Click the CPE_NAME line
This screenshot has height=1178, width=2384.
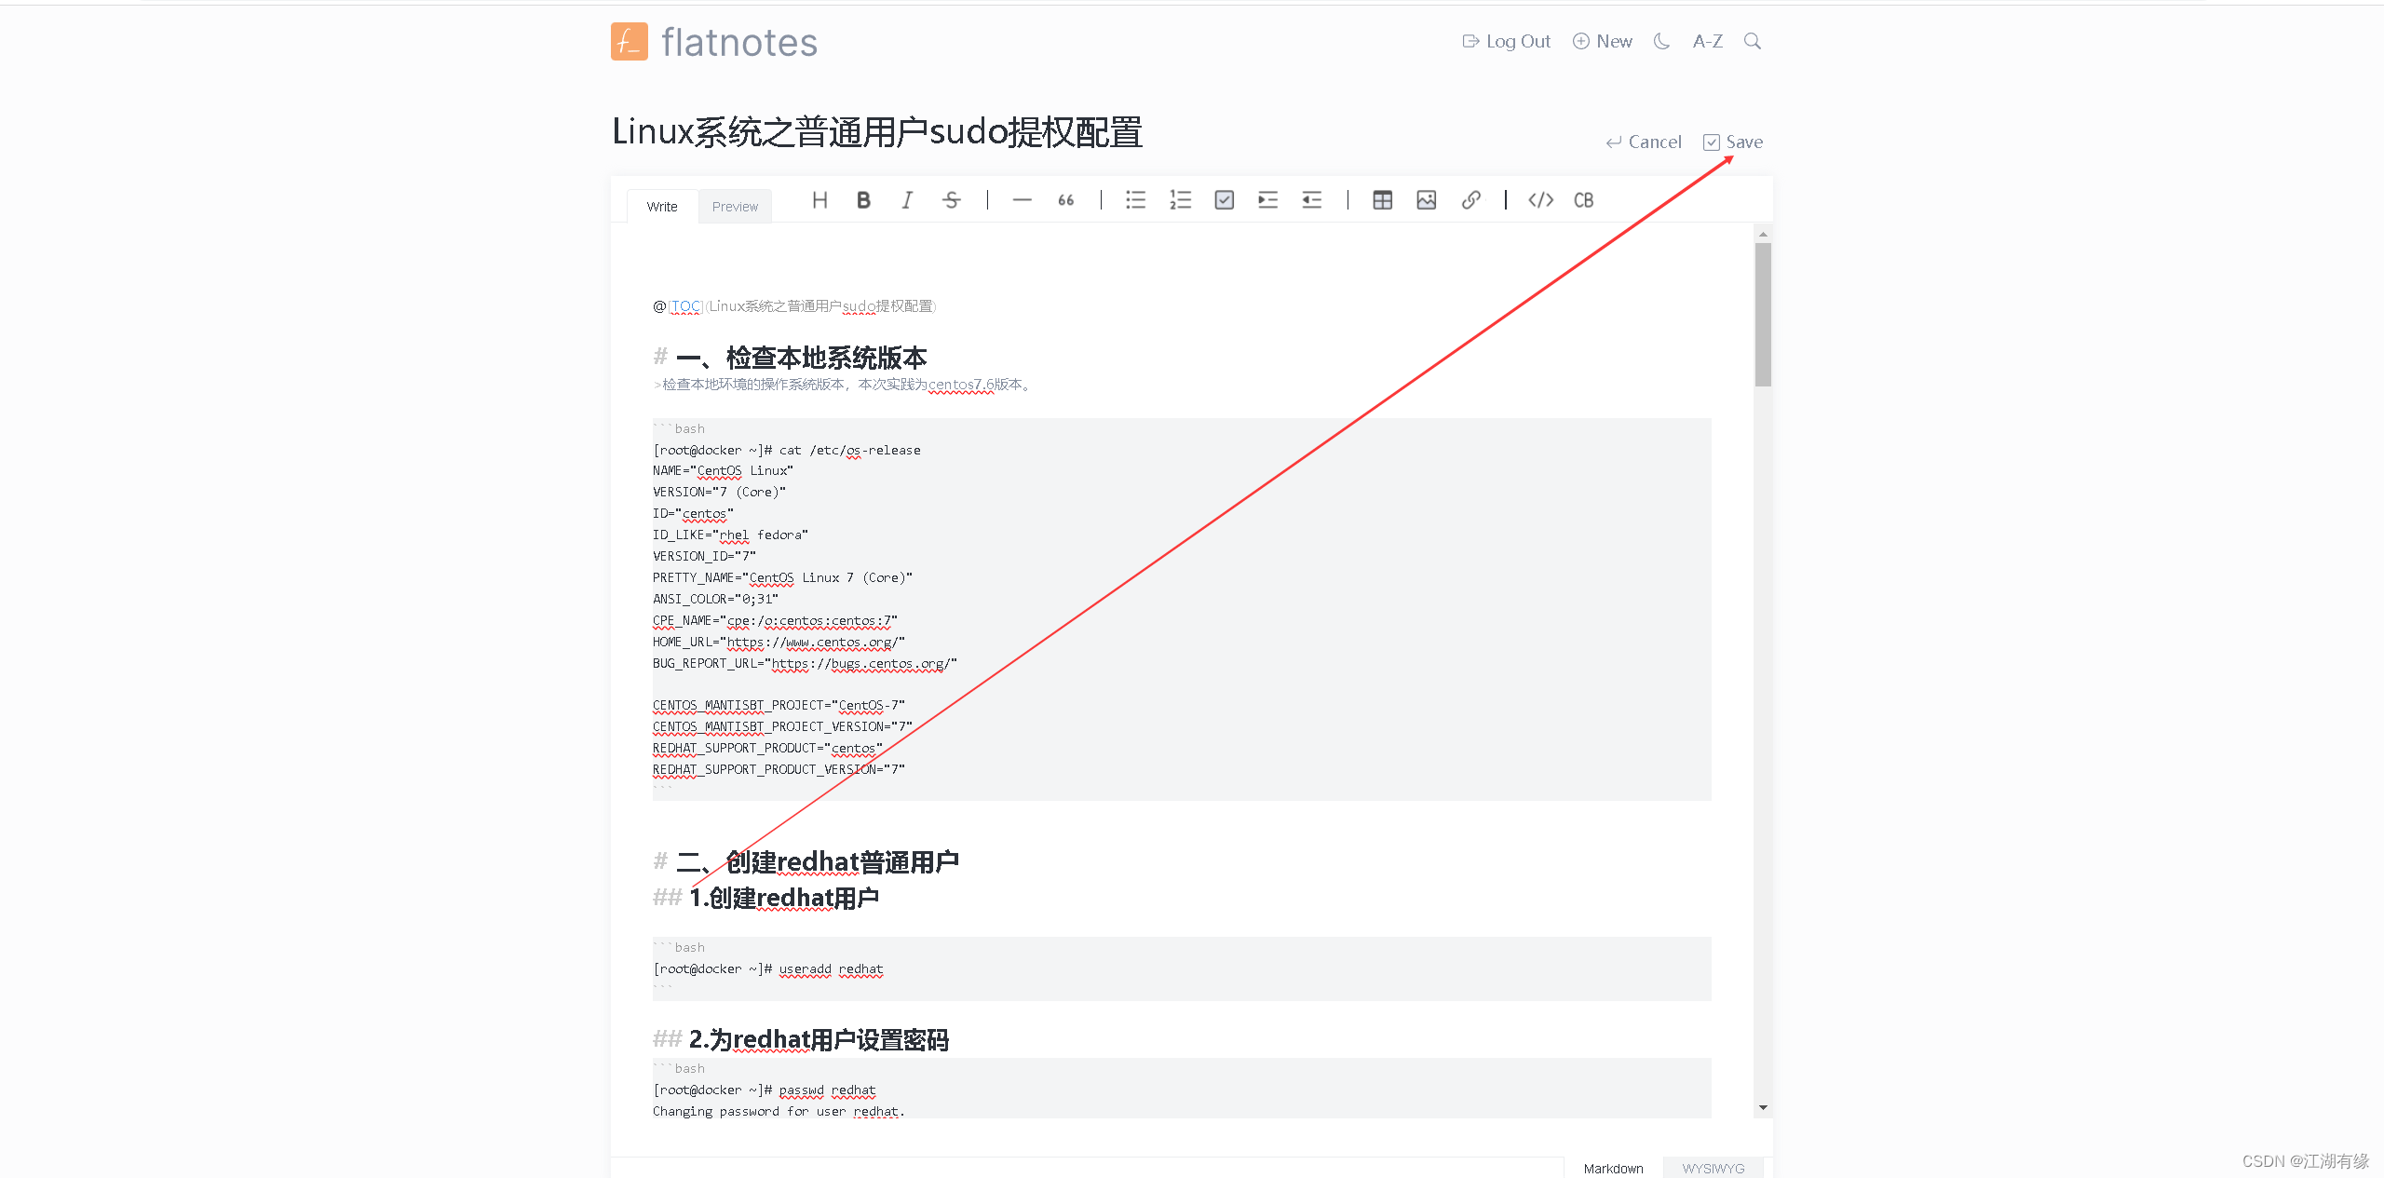coord(775,621)
